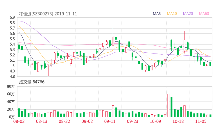Viewport: 215px width, 128px height.
Task: Click the stock title 和佳退[SZ300273]
Action: (36, 13)
